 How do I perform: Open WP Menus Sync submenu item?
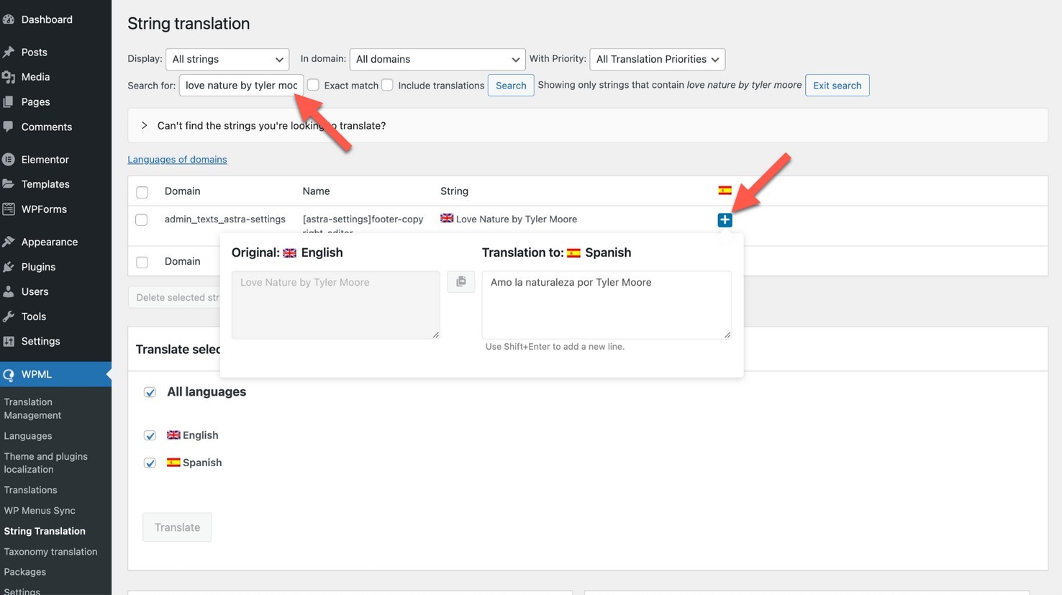[40, 511]
